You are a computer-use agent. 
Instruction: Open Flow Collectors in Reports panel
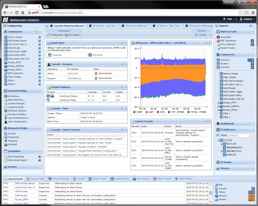tap(218, 44)
